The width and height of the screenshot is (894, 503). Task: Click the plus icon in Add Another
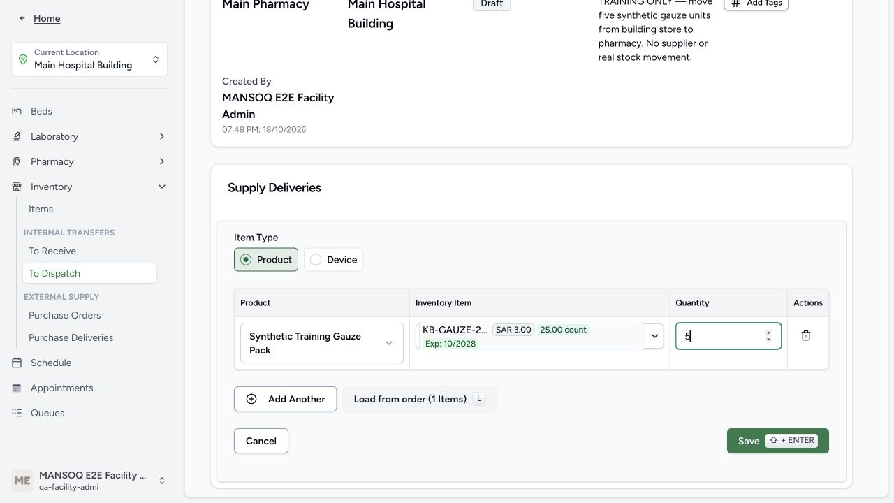click(251, 399)
